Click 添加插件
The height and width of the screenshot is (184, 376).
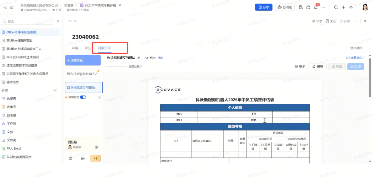coord(355,48)
